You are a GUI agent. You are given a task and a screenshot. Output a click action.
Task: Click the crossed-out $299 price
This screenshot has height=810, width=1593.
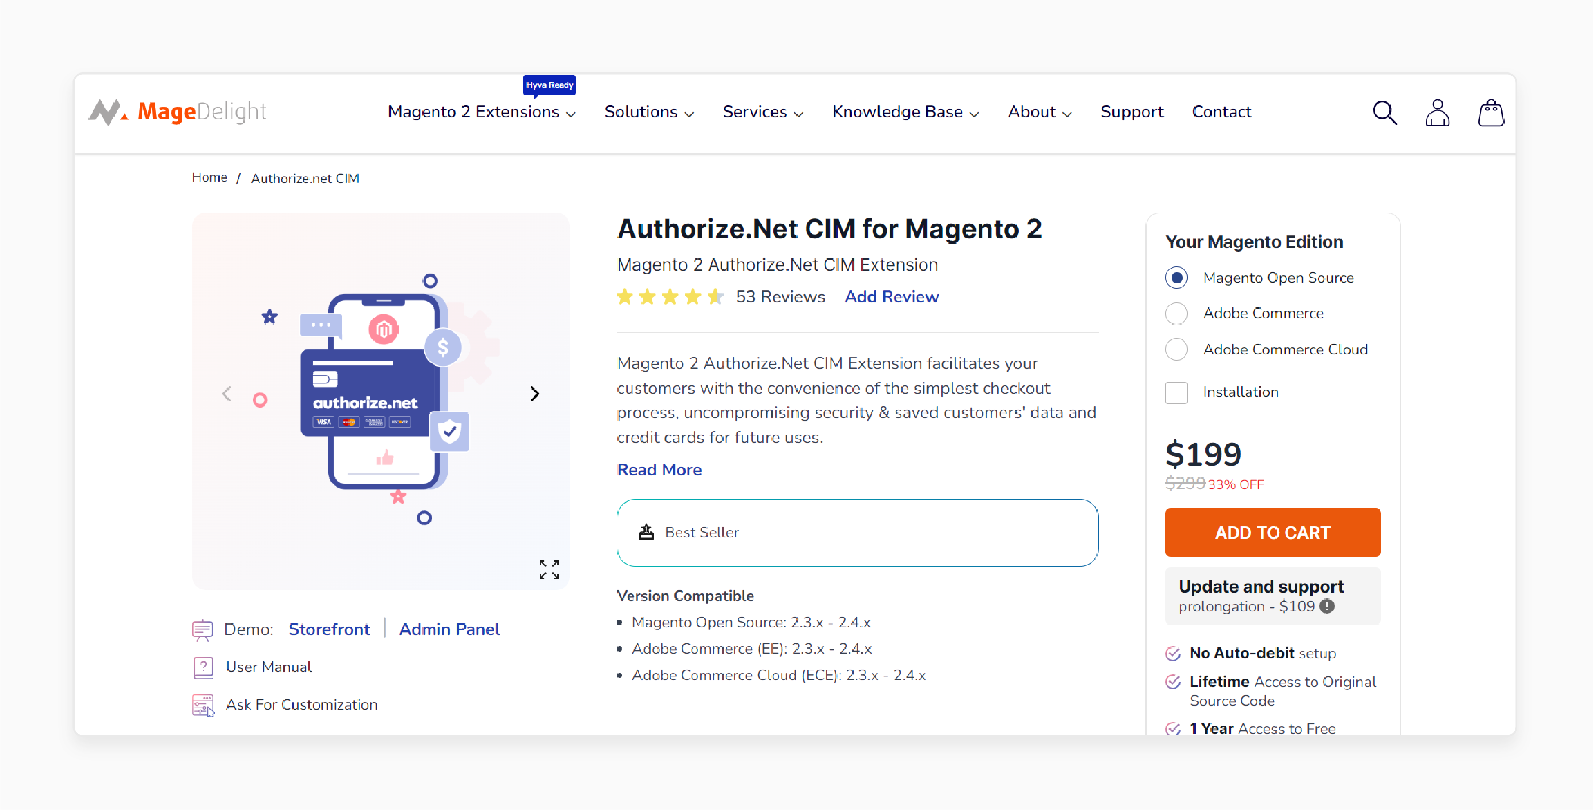click(1185, 484)
